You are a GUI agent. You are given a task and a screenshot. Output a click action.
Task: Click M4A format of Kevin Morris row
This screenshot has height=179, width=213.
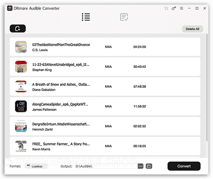tap(108, 146)
